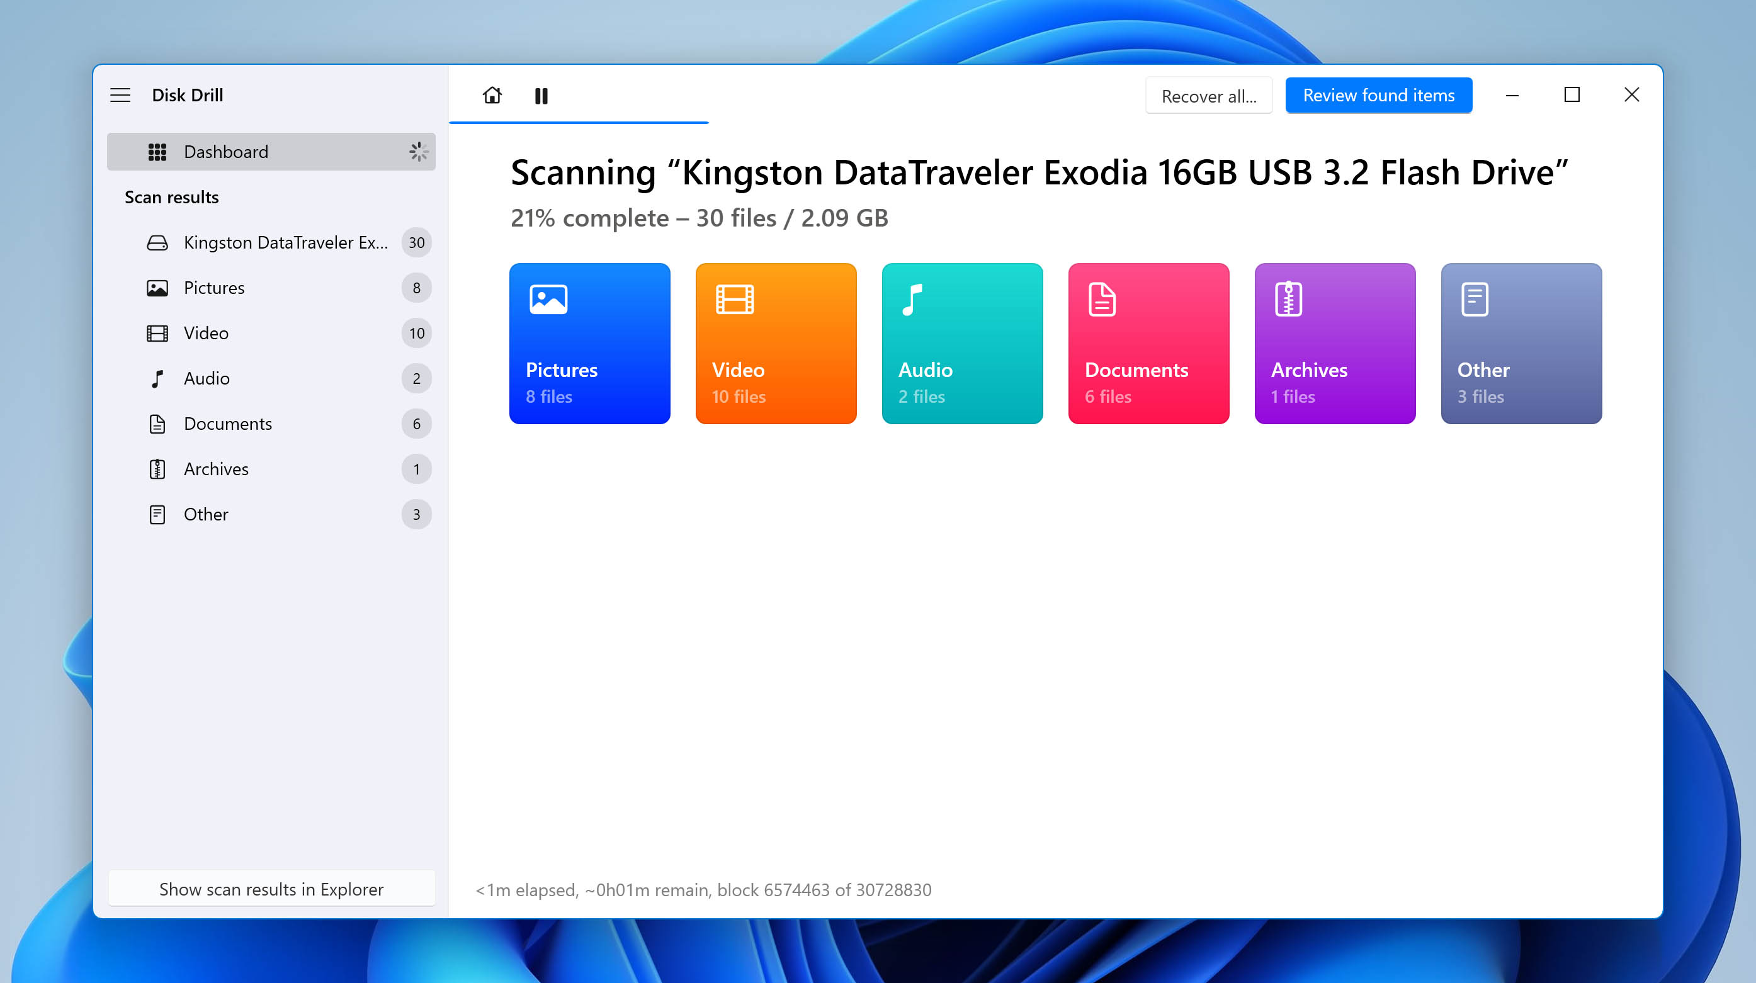Click the home tab icon
Viewport: 1756px width, 983px height.
click(x=492, y=95)
